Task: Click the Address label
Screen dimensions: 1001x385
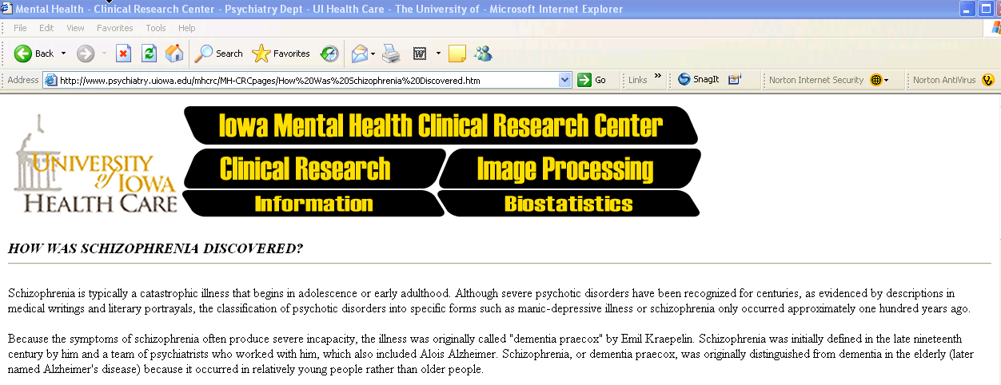Action: pos(22,80)
